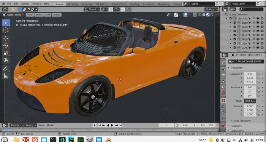The image size is (266, 142).
Task: Click the End frame 250 field
Action: [207, 125]
